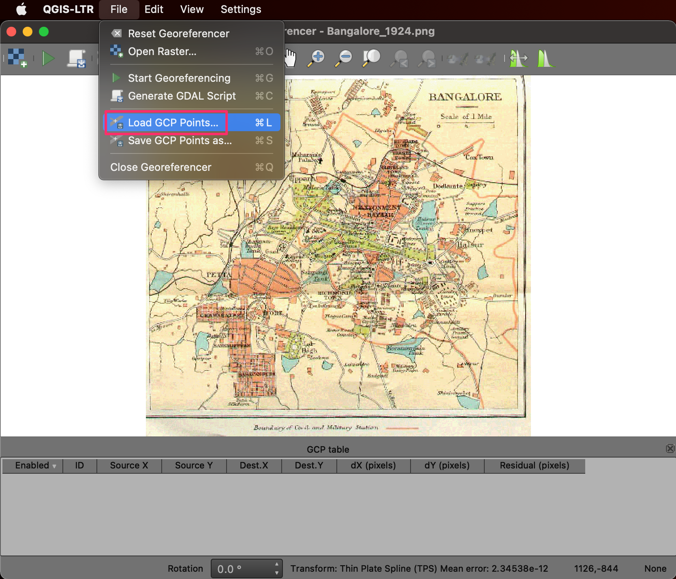Image resolution: width=676 pixels, height=579 pixels.
Task: Select the Pan hand tool
Action: coord(291,58)
